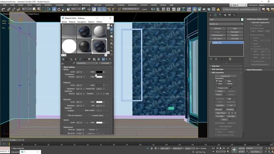Open the Motion panel icon
274x154 pixels.
(225, 15)
